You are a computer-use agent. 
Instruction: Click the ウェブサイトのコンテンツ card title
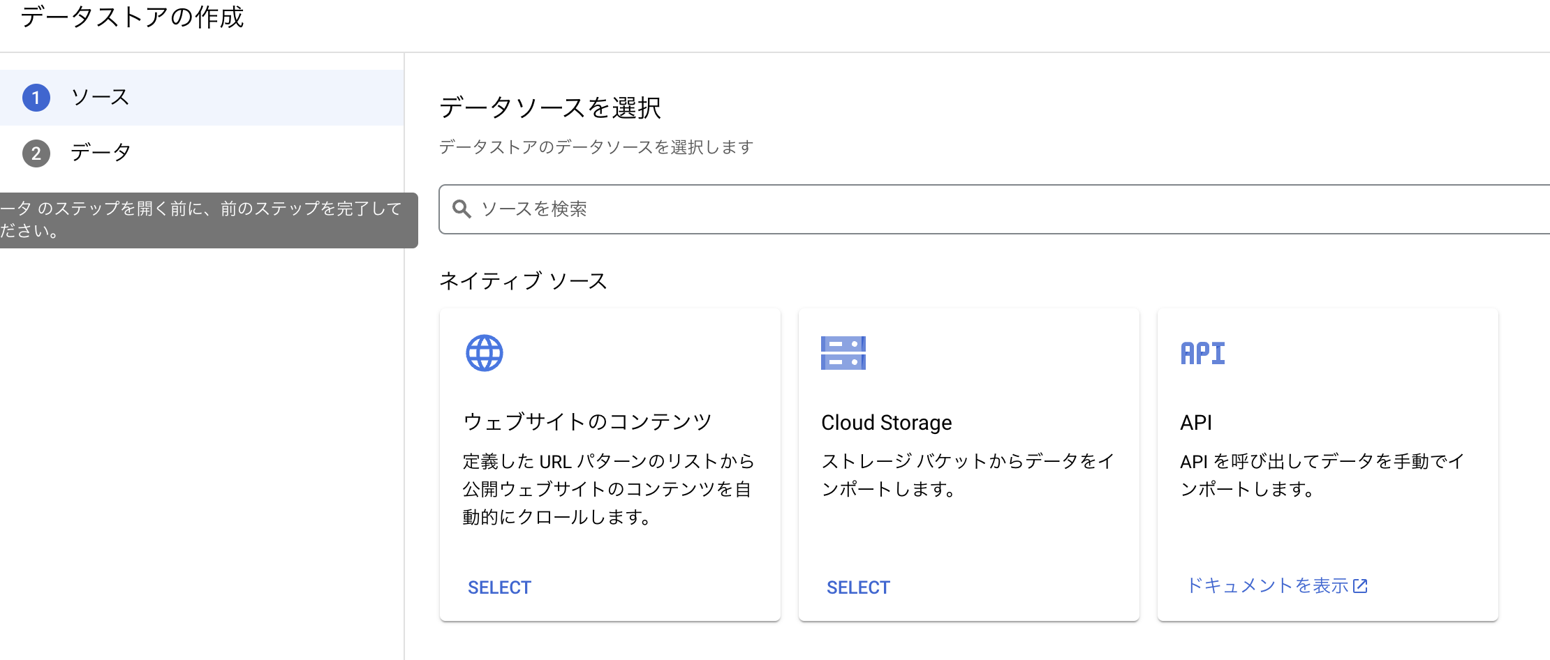[587, 422]
